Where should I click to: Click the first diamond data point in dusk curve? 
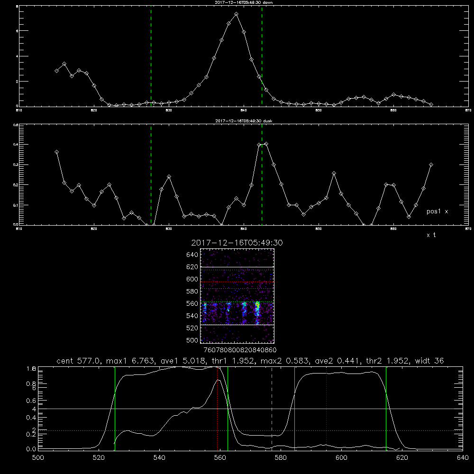tap(56, 152)
